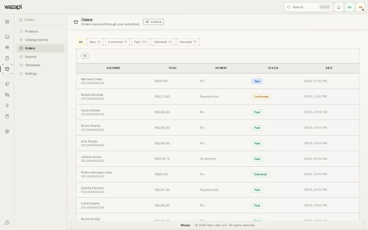This screenshot has width=368, height=230.
Task: Click the 09/23, 07:32 PM date
Action: pos(315,81)
